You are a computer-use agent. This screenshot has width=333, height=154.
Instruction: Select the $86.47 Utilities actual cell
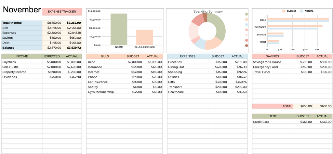(237, 77)
